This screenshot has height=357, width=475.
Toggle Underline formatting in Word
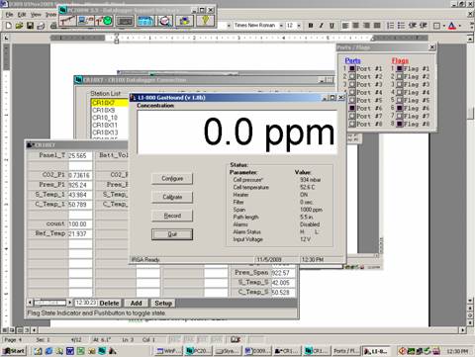(332, 26)
